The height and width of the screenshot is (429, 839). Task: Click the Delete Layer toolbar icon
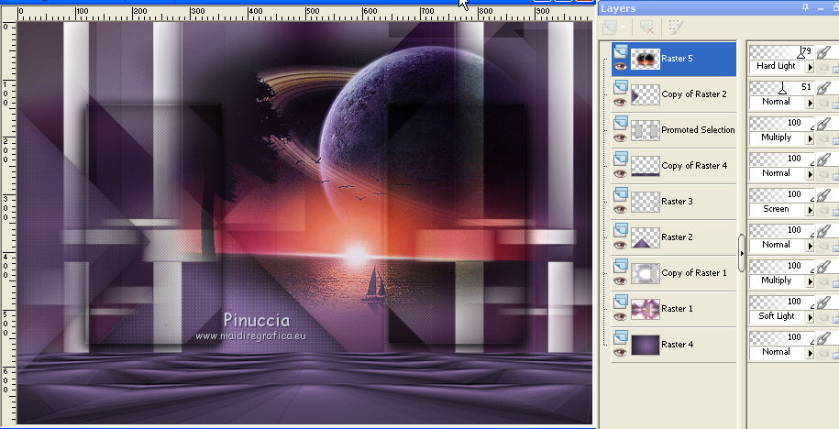(647, 27)
